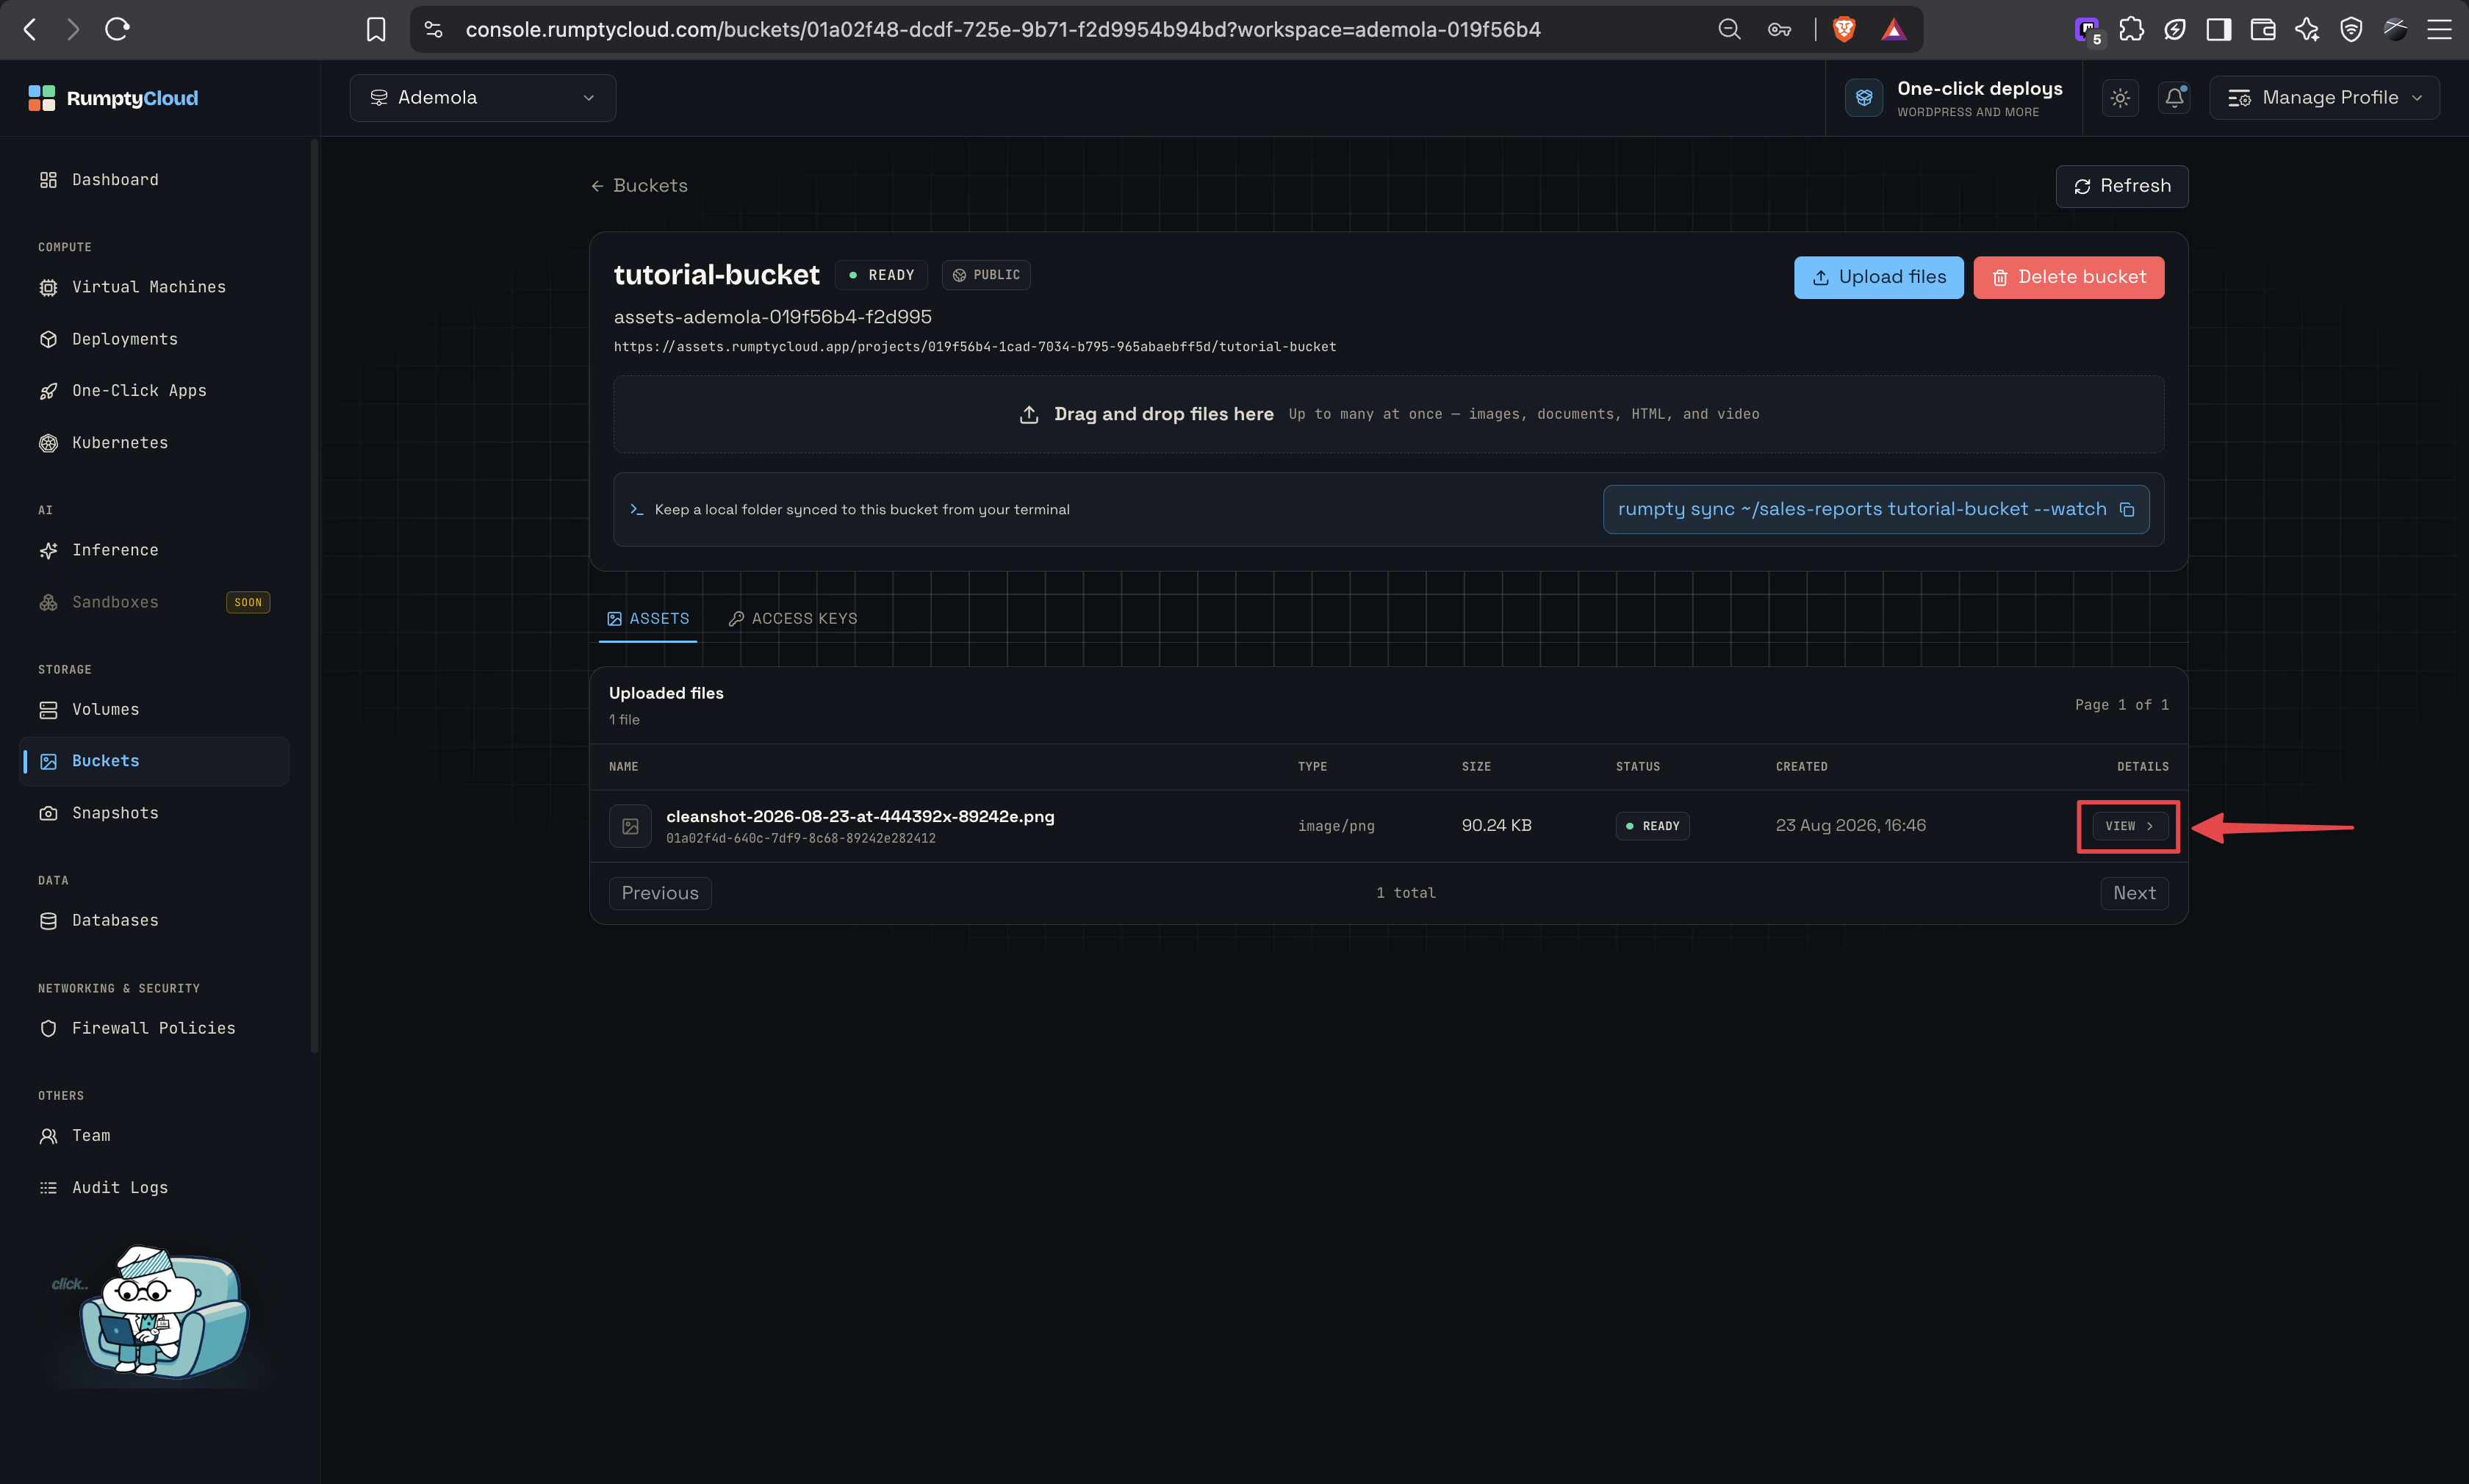
Task: Expand the Ademola workspace dropdown
Action: pos(483,98)
